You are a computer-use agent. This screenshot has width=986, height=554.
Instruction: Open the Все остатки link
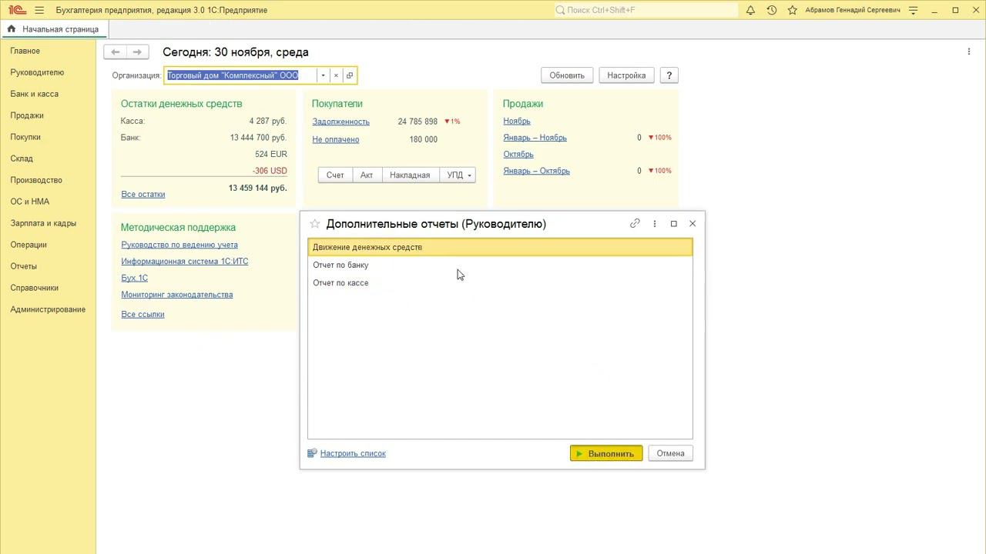[x=143, y=195]
